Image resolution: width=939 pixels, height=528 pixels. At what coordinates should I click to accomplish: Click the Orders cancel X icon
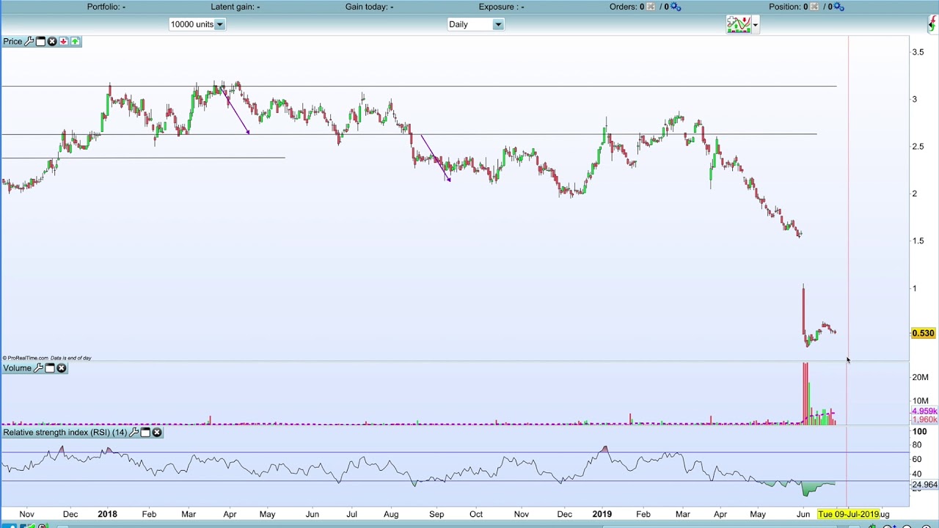click(651, 7)
